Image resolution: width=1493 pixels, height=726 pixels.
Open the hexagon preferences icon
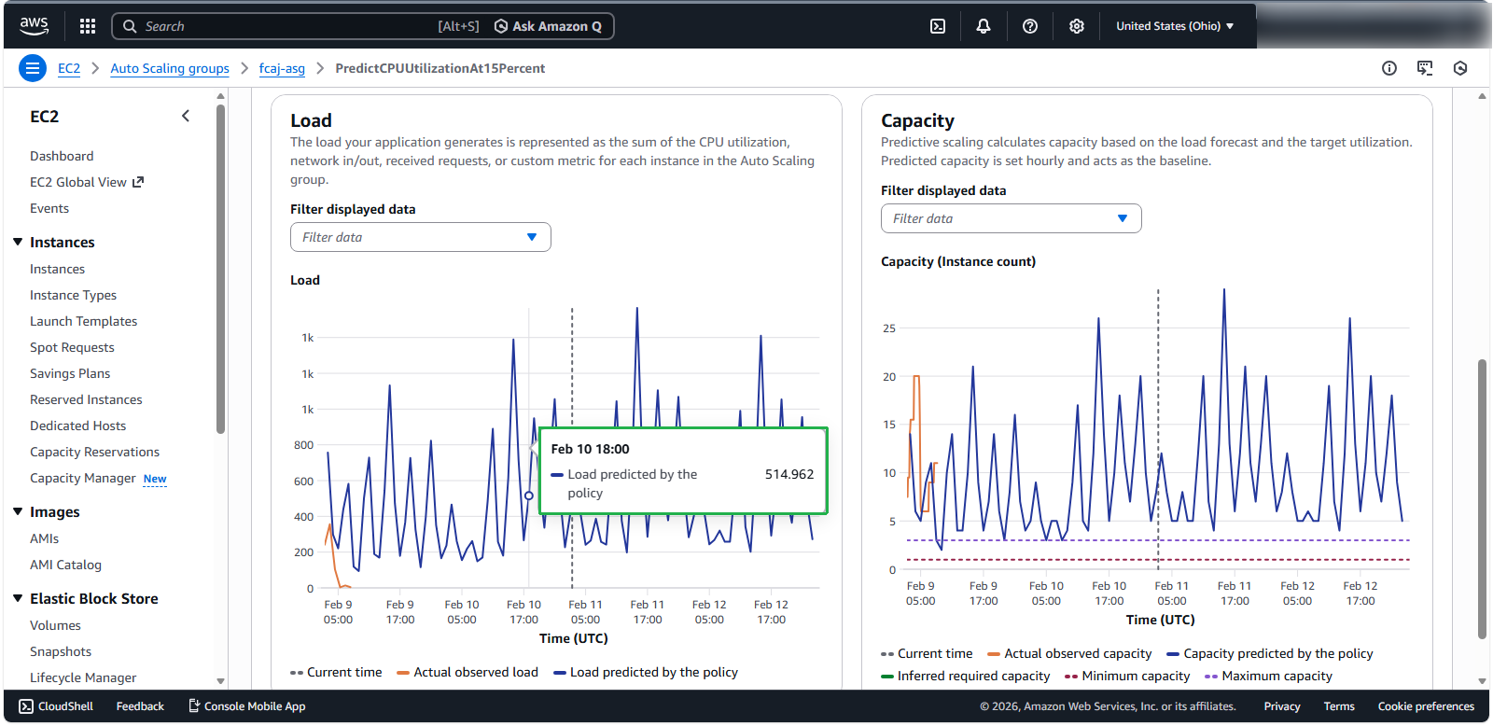click(1460, 68)
